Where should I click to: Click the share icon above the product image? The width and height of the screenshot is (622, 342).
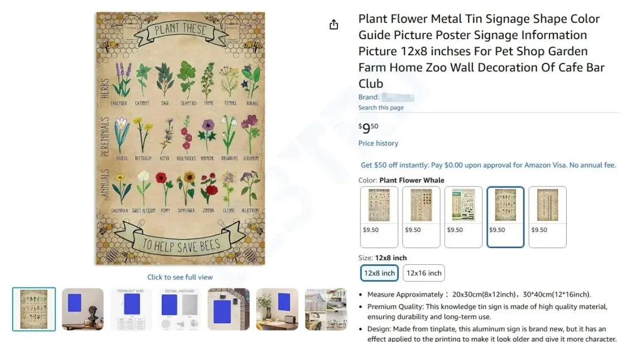[333, 24]
